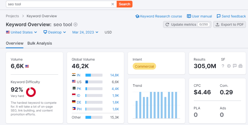Viewport: 248px width, 125px height.
Task: Click the Keyword Overview breadcrumb
Action: click(42, 16)
